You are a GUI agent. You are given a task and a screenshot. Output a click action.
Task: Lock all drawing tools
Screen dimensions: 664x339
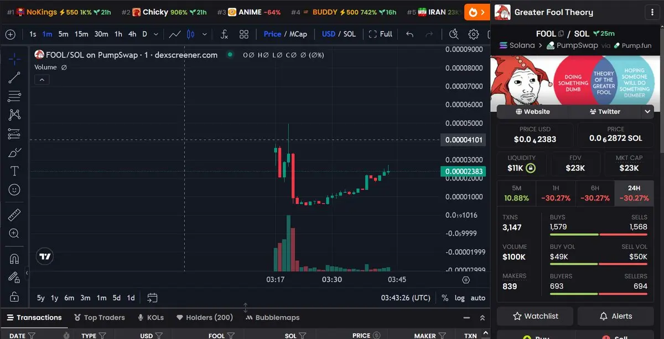pos(14,296)
